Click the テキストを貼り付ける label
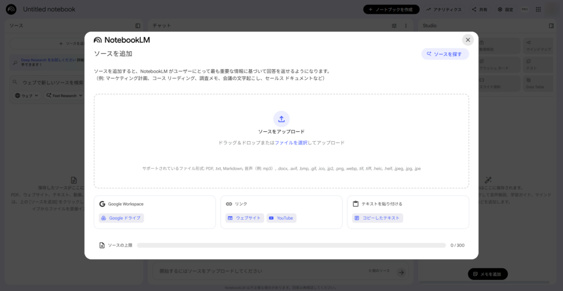This screenshot has width=563, height=291. click(382, 204)
